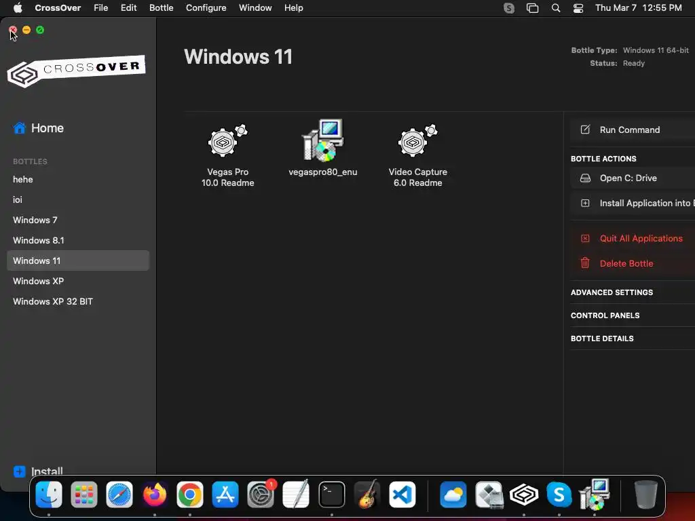Click the Stage Manager menu bar icon
Image resolution: width=695 pixels, height=521 pixels.
click(x=532, y=8)
